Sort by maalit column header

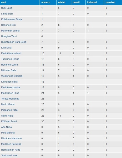pyautogui.click(x=76, y=2)
